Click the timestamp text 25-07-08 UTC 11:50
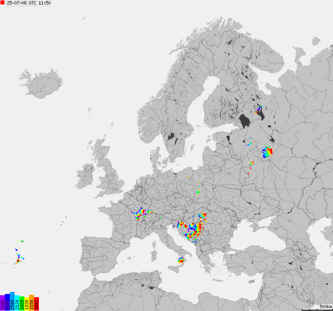The width and height of the screenshot is (333, 311). click(x=29, y=3)
